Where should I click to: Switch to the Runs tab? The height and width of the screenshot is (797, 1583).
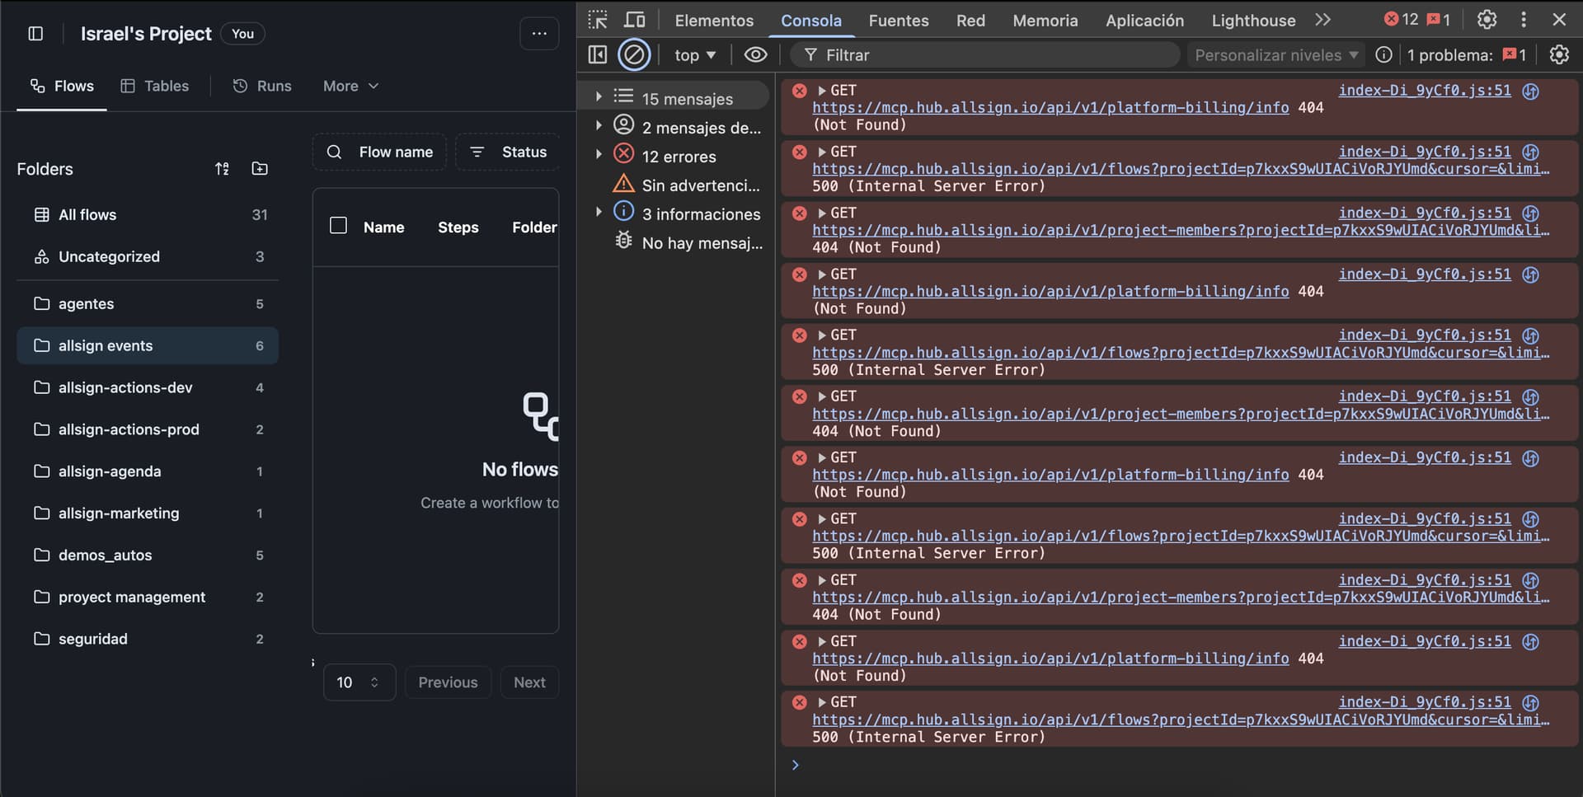click(x=262, y=86)
